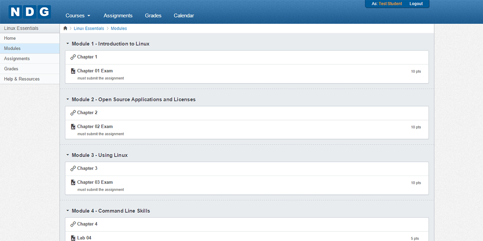The image size is (483, 241).
Task: Select Modules in the sidebar
Action: pyautogui.click(x=30, y=49)
